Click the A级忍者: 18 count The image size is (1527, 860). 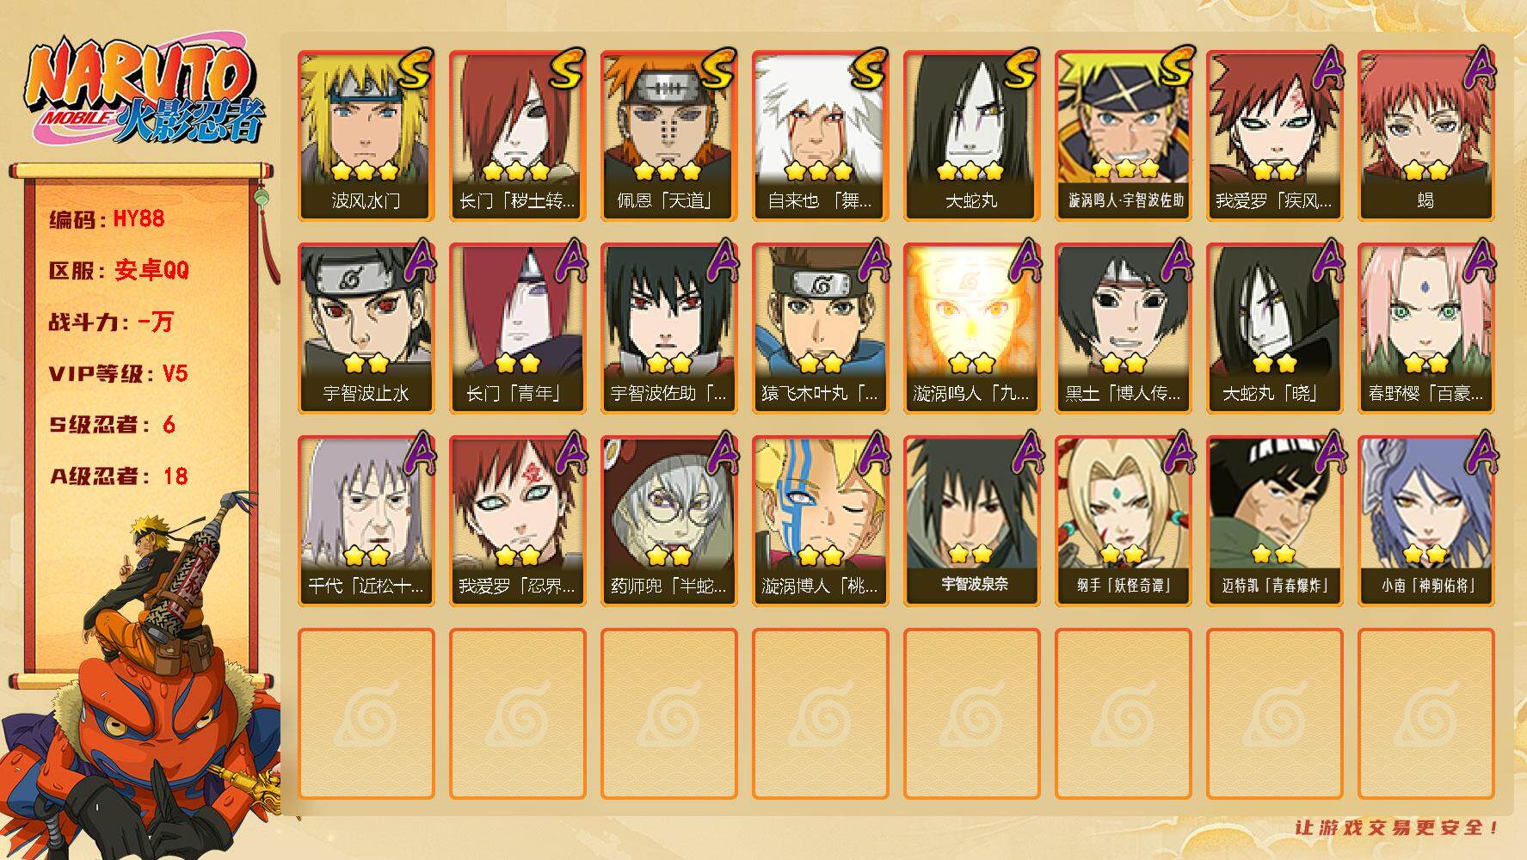[119, 476]
